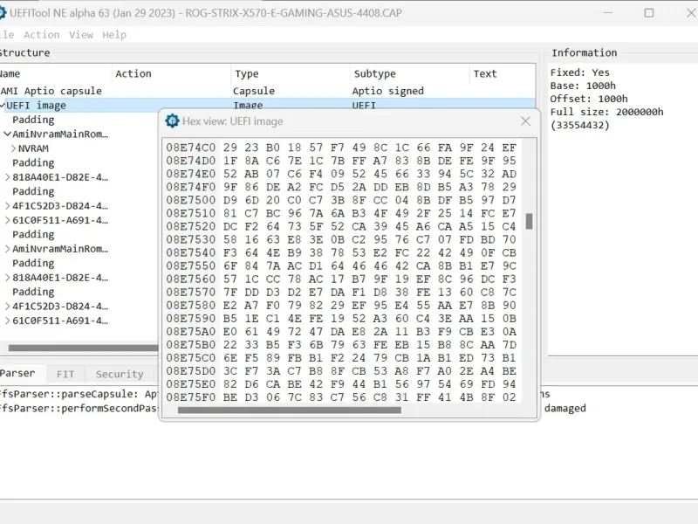Expand the second AmiNvramMainRom node

click(x=7, y=249)
